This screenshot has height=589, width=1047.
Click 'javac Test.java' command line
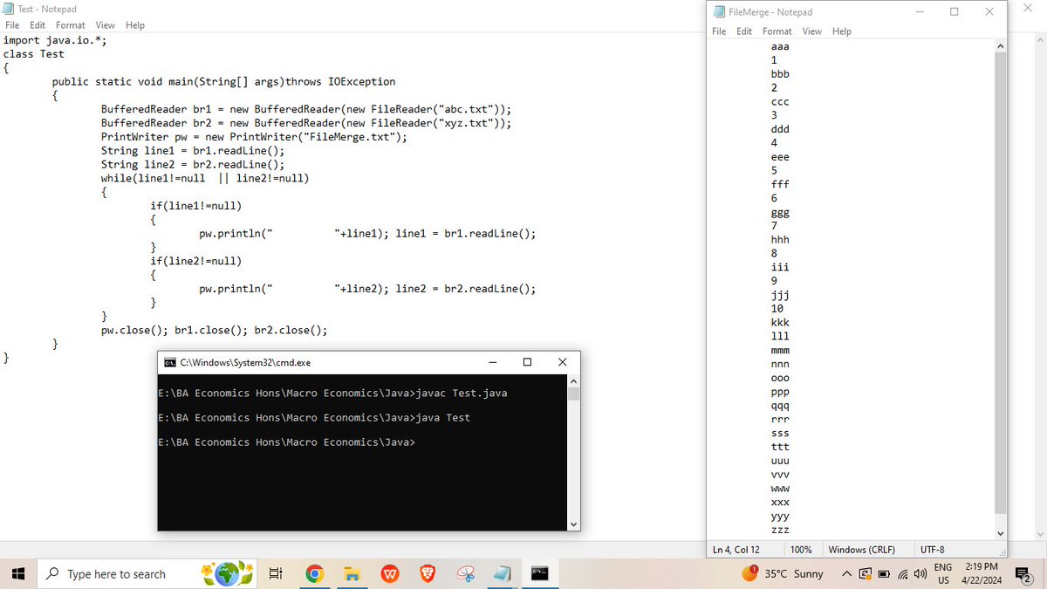332,393
